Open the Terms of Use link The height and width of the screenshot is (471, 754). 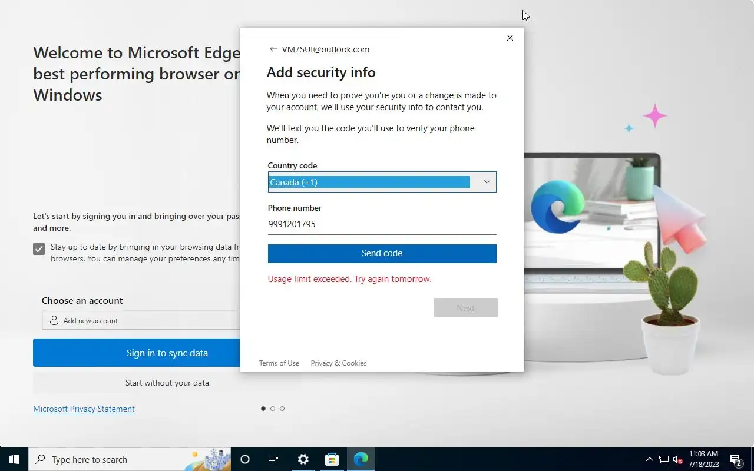(x=279, y=363)
